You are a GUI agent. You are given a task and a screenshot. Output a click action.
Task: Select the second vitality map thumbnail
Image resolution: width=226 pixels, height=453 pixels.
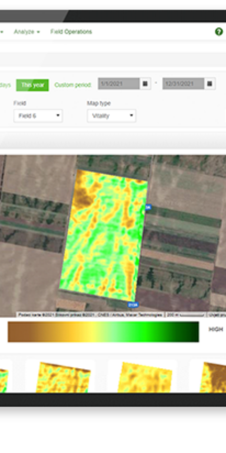[x=63, y=377]
